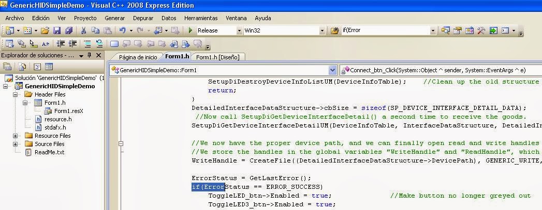The image size is (542, 210).
Task: Open the Proyecto menu
Action: pos(85,18)
